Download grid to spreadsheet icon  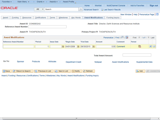click(x=127, y=37)
